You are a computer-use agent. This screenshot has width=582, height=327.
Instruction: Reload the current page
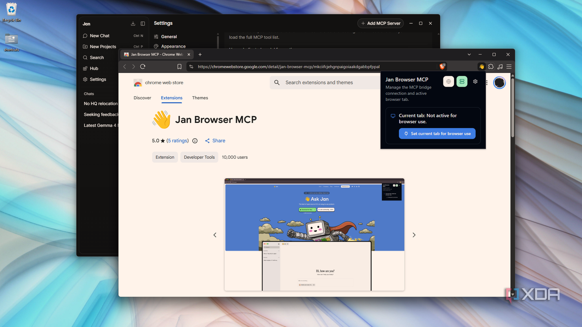pyautogui.click(x=143, y=67)
